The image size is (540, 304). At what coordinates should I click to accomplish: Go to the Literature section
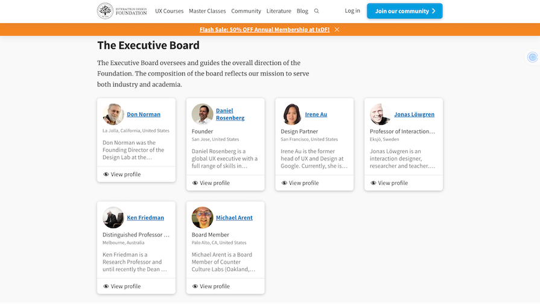[x=279, y=11]
